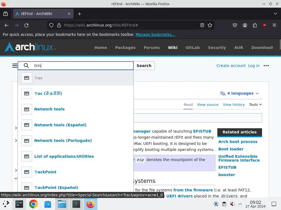Bookmark this page with the star
Viewport: 281px width, 210px height.
coord(210,25)
